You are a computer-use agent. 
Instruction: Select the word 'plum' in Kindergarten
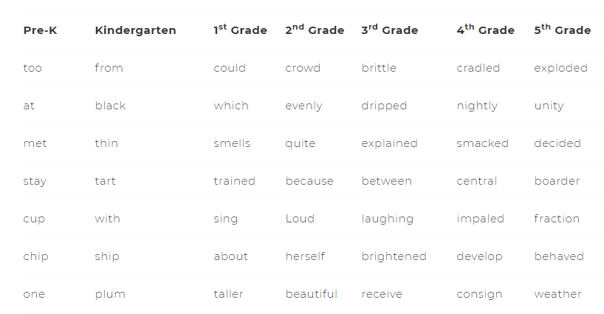[x=110, y=294]
